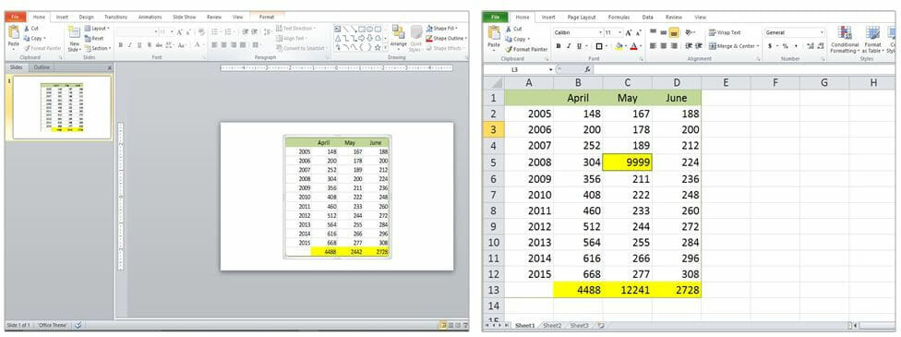This screenshot has height=337, width=901.
Task: Switch to the Outline tab in PowerPoint
Action: pyautogui.click(x=42, y=67)
